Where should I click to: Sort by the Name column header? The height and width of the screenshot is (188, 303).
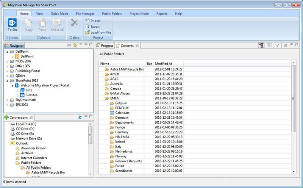pos(122,63)
